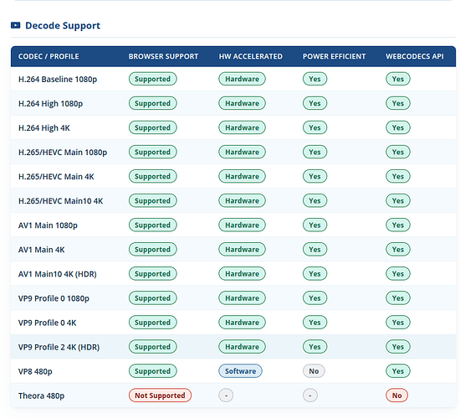Viewport: 460px width, 419px height.
Task: Select the AV1 Main 4K row label
Action: tap(41, 250)
